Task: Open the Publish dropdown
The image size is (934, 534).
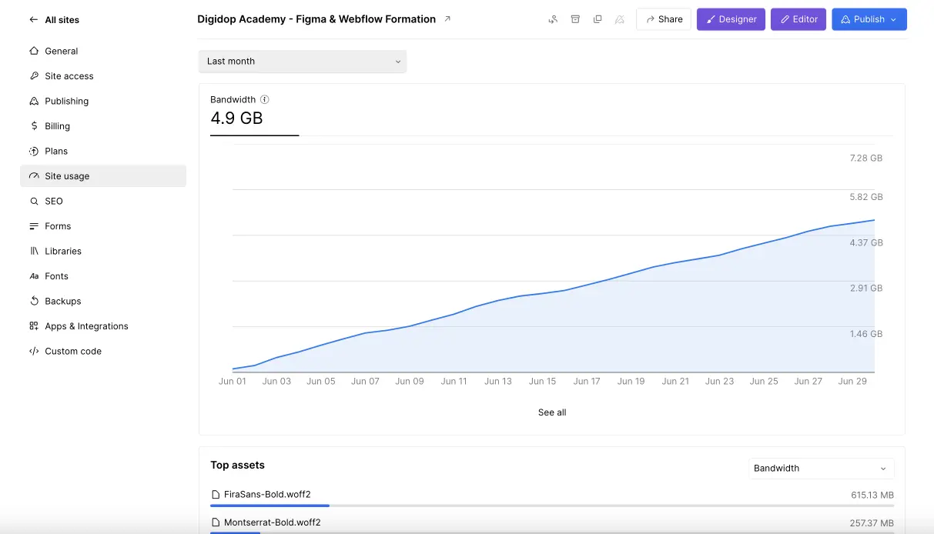Action: [869, 19]
